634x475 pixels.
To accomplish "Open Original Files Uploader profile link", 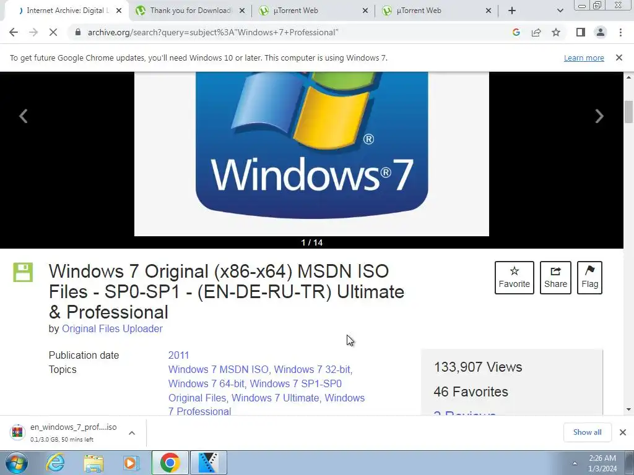I will click(112, 329).
